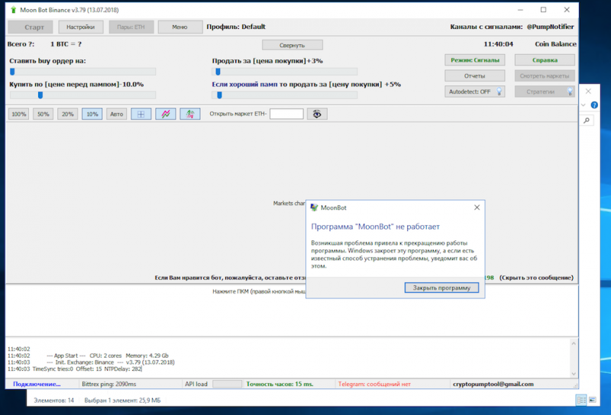611x415 pixels.
Task: Open the Стратегии button
Action: tap(545, 92)
